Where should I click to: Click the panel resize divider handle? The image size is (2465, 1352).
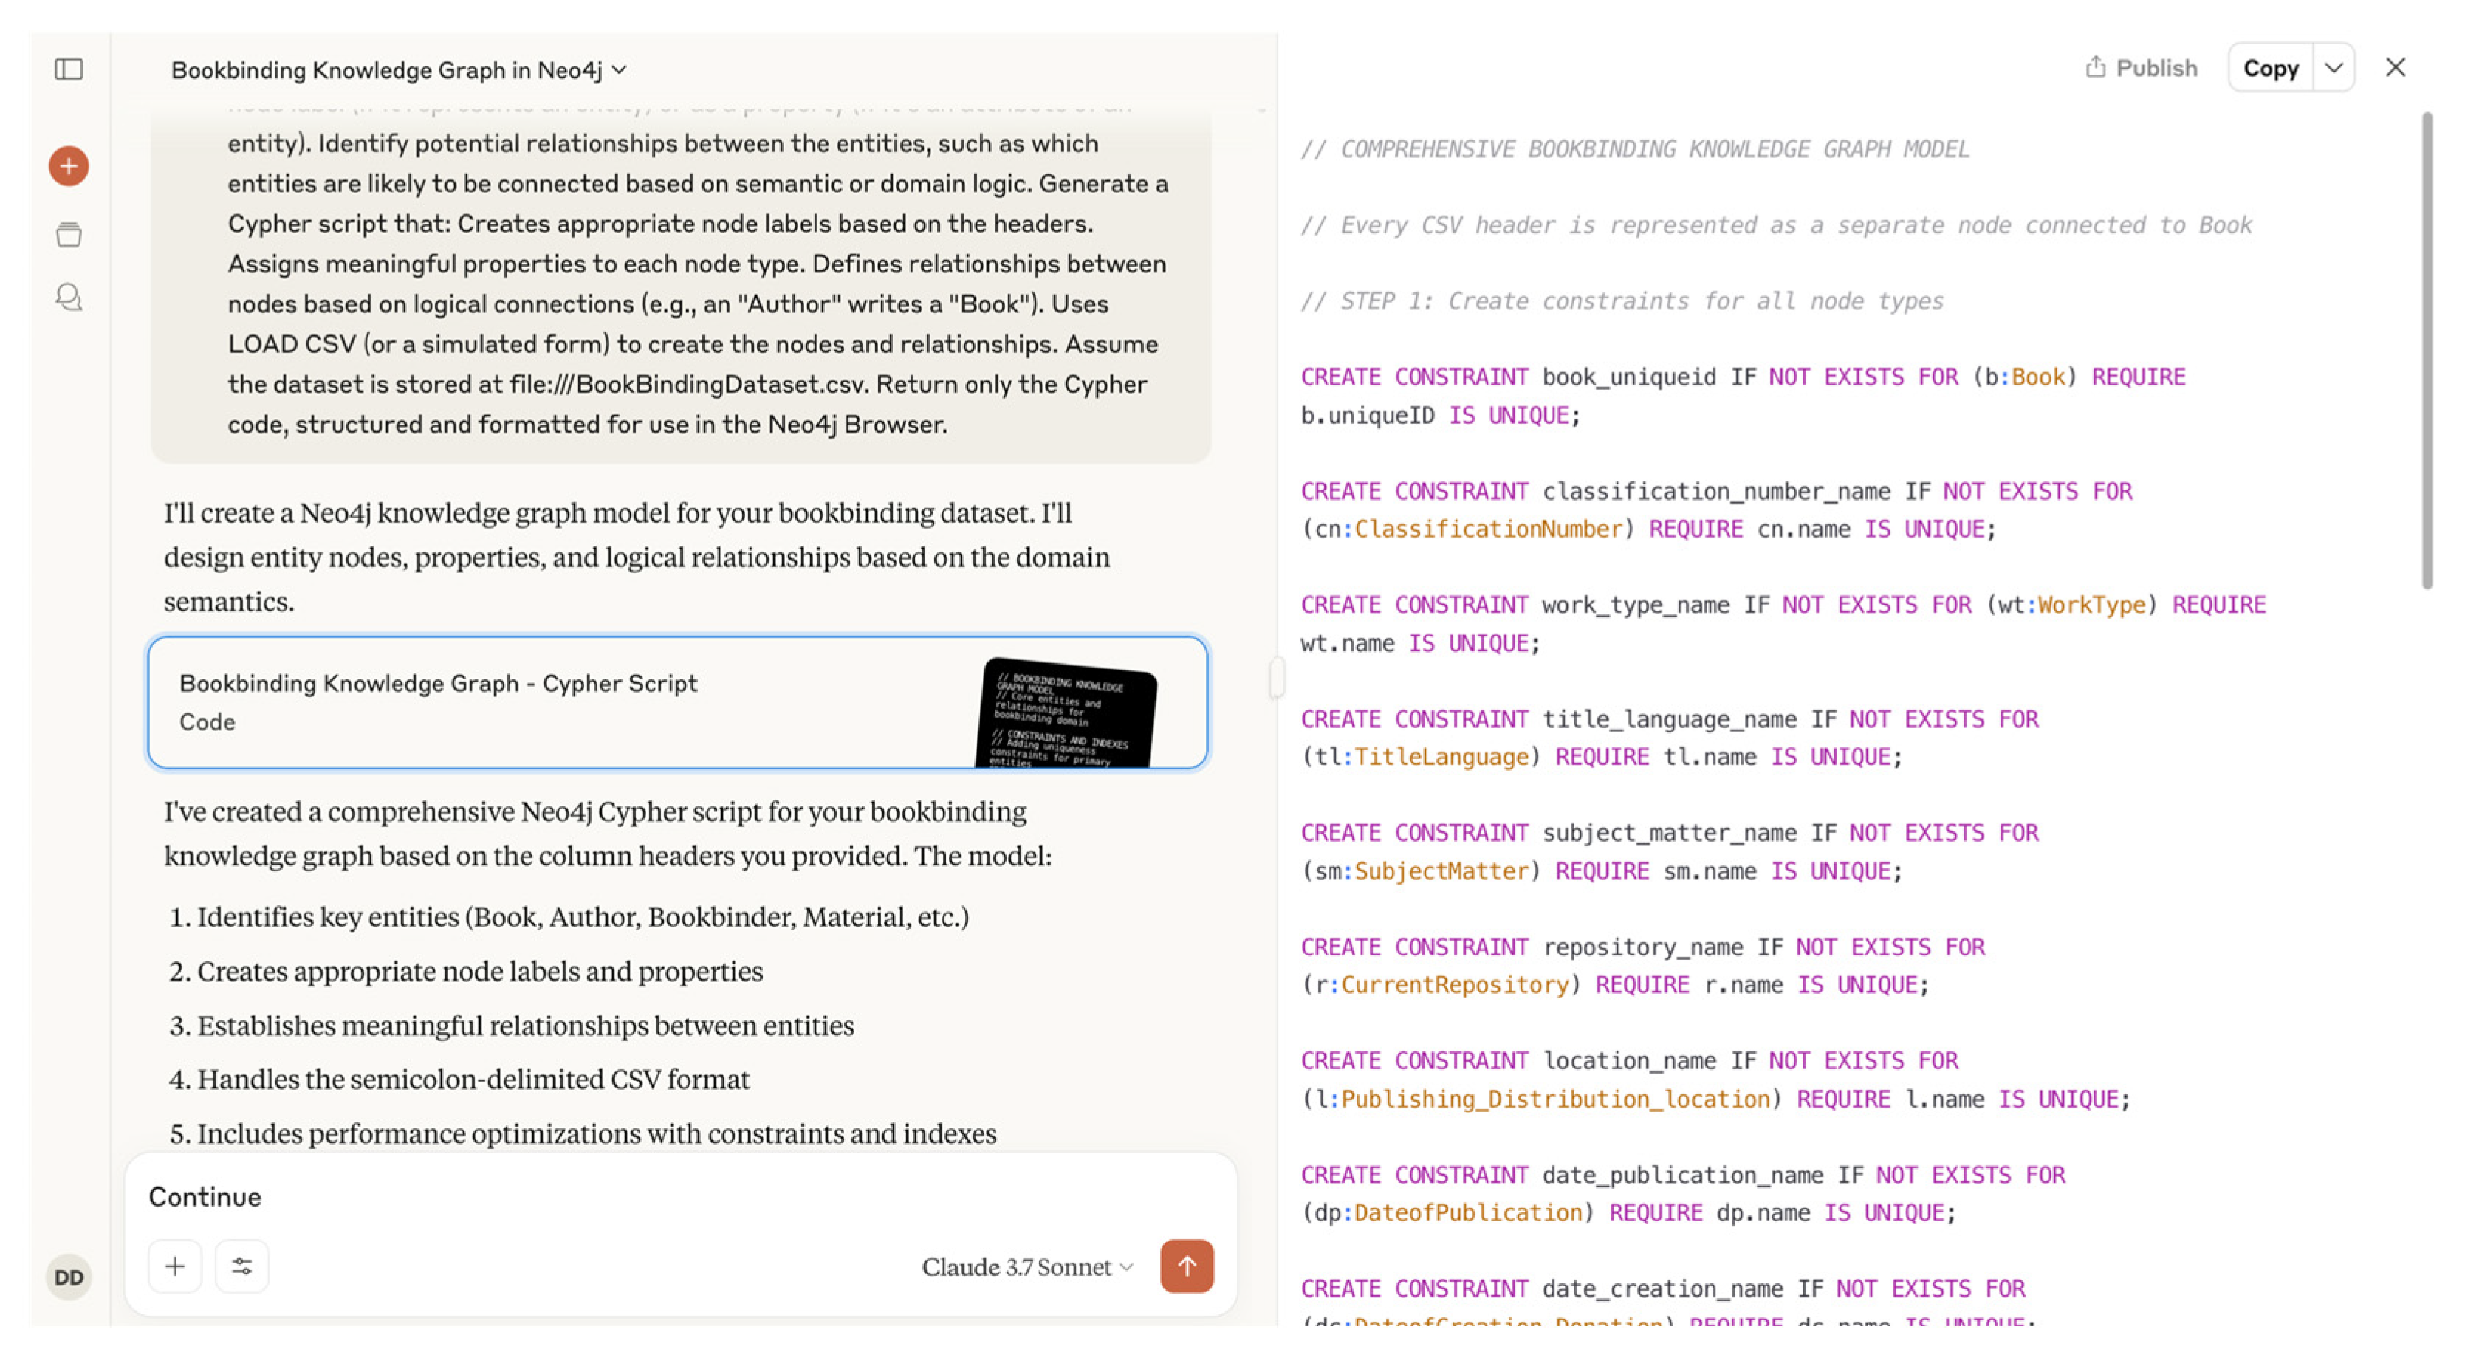click(x=1277, y=677)
